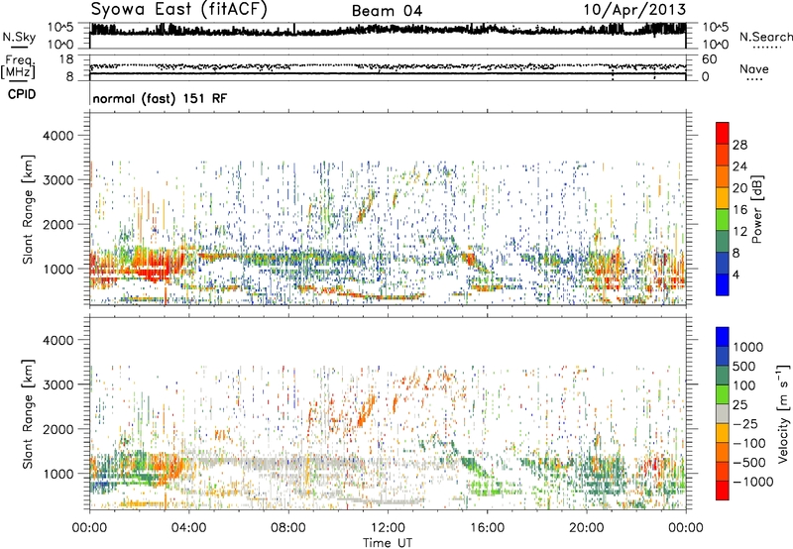
Task: Click the 'Time UT' axis title
Action: point(388,543)
